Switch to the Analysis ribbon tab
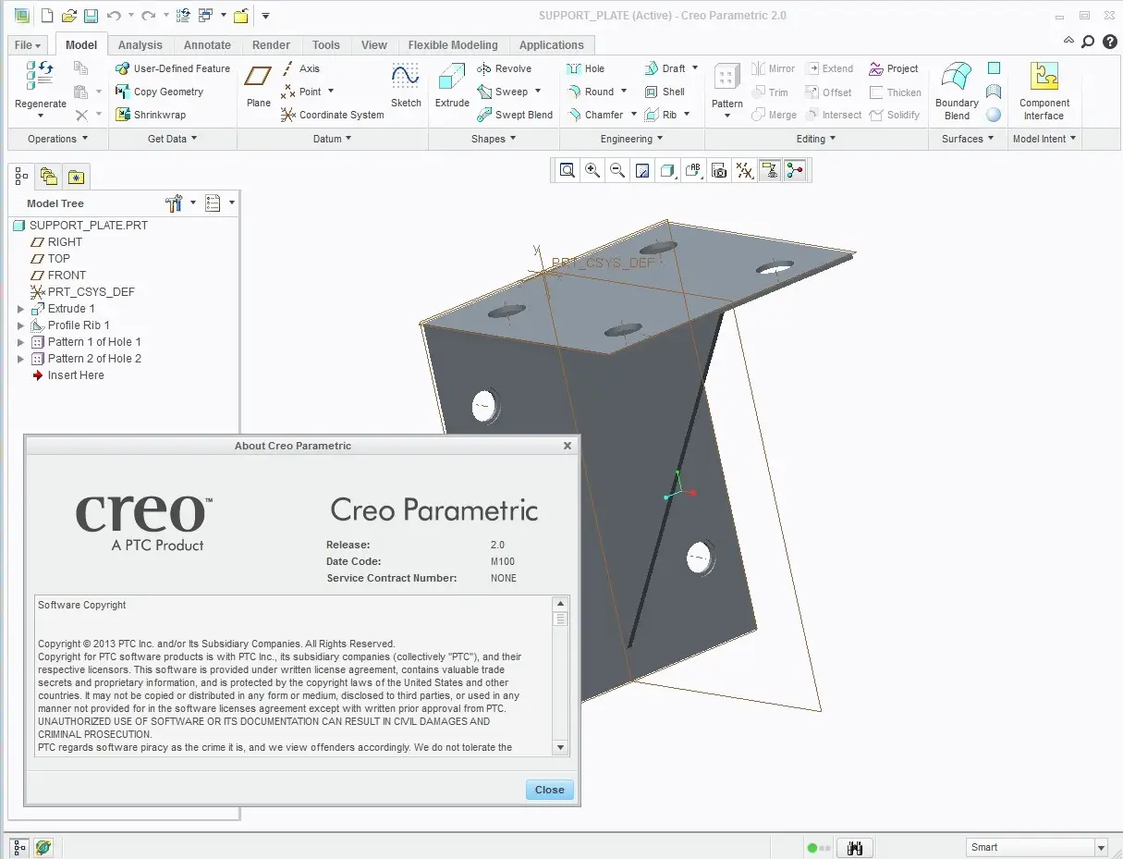 140,44
